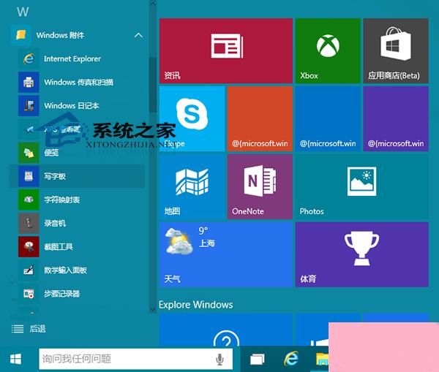Open the 体育 sports tile

point(361,254)
